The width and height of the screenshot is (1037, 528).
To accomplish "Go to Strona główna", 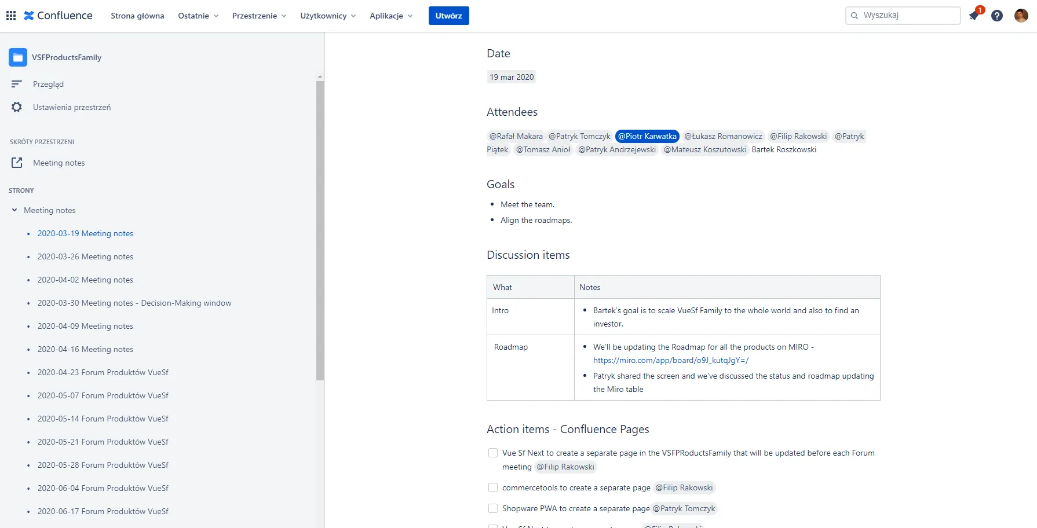I will (137, 16).
